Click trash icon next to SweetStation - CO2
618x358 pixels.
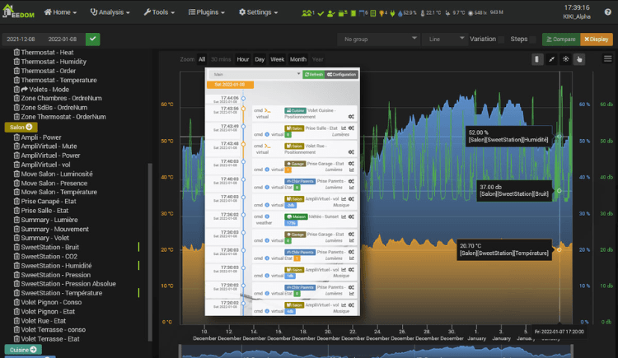pos(16,256)
